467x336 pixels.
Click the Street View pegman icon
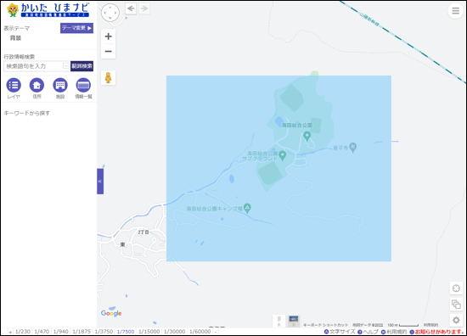tap(108, 78)
